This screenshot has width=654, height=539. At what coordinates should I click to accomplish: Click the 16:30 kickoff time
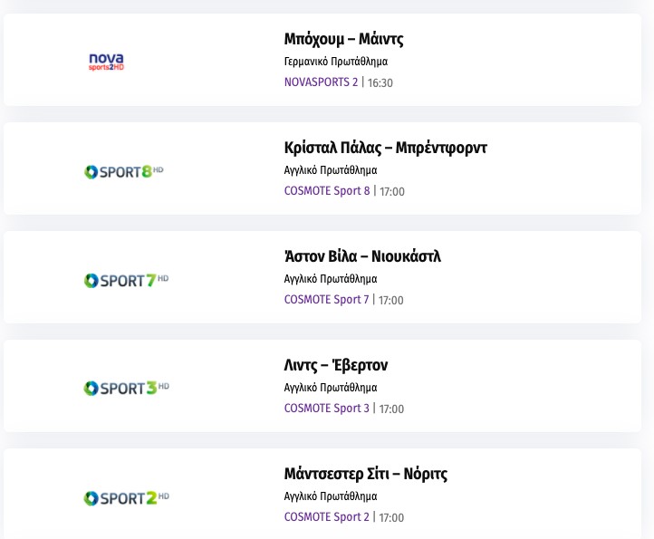pyautogui.click(x=380, y=83)
